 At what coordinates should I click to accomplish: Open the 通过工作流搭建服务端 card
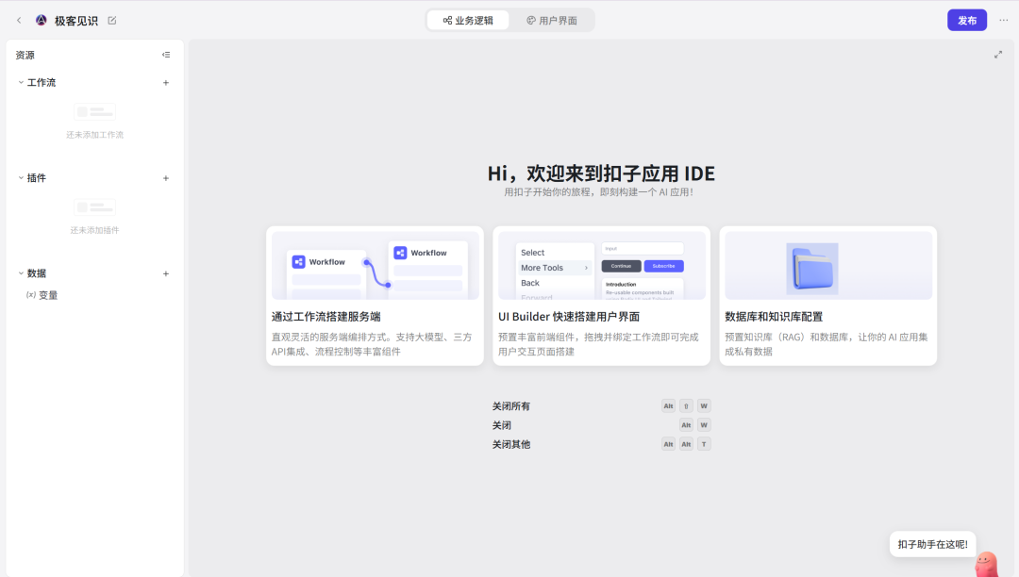pos(375,296)
